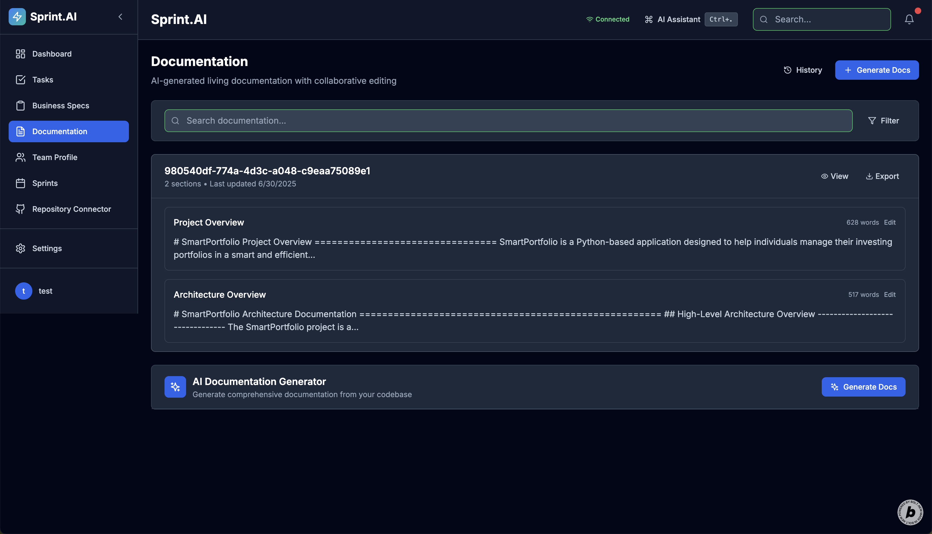932x534 pixels.
Task: Click top Generate Docs button
Action: 876,70
